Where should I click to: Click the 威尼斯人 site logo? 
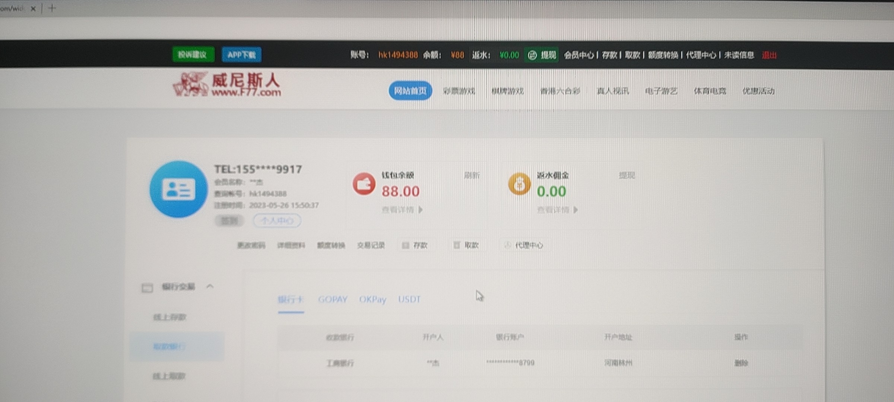point(227,85)
